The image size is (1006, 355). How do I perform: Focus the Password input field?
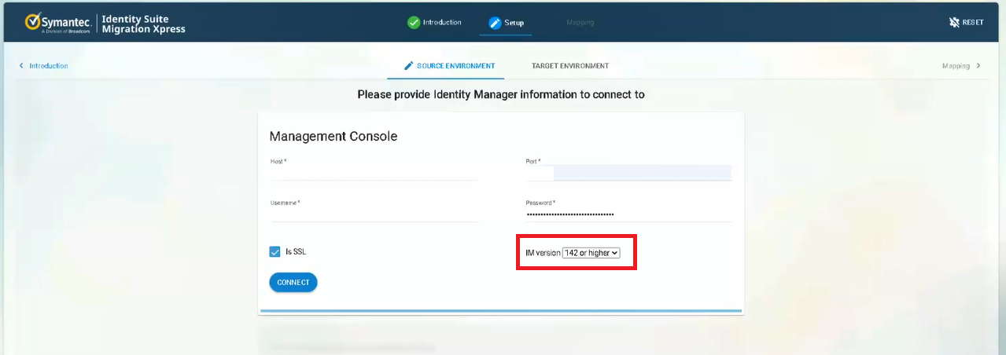click(628, 214)
